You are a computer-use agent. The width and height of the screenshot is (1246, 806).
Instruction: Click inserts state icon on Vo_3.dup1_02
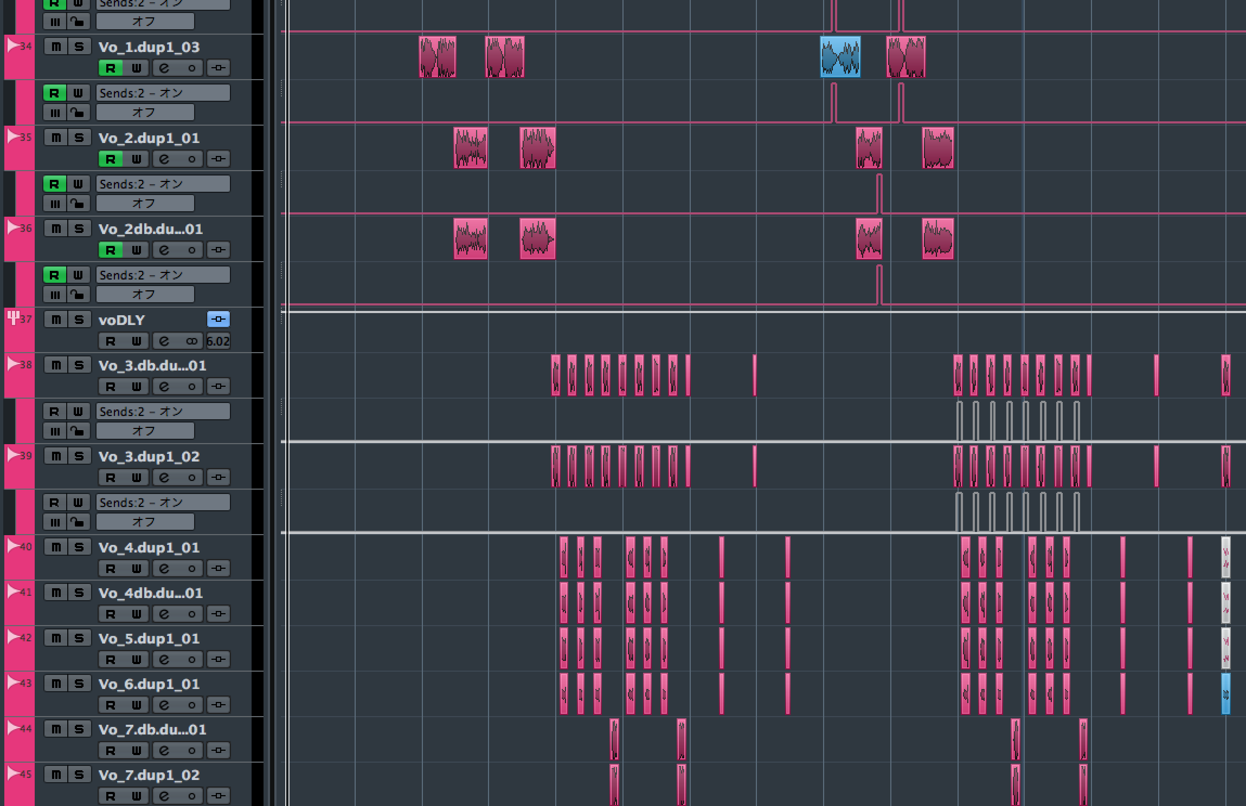click(219, 478)
